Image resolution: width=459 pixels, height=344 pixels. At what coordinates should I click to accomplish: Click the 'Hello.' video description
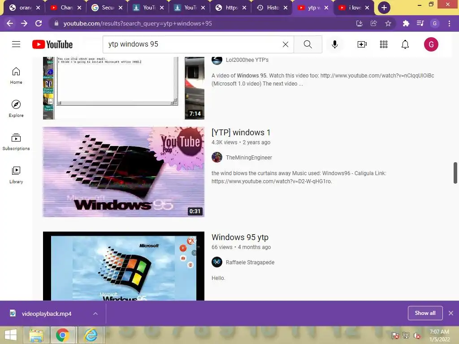(x=218, y=278)
